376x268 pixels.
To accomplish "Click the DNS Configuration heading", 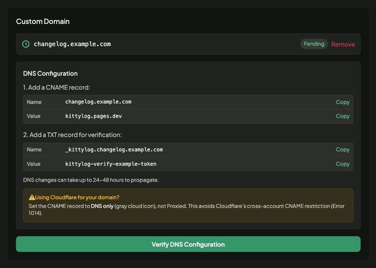I will pyautogui.click(x=51, y=74).
